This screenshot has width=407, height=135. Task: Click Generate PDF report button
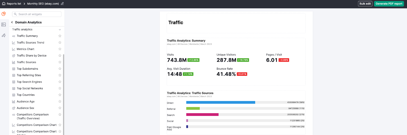[389, 4]
